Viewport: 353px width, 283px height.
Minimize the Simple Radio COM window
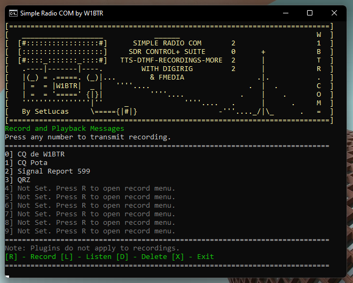286,13
